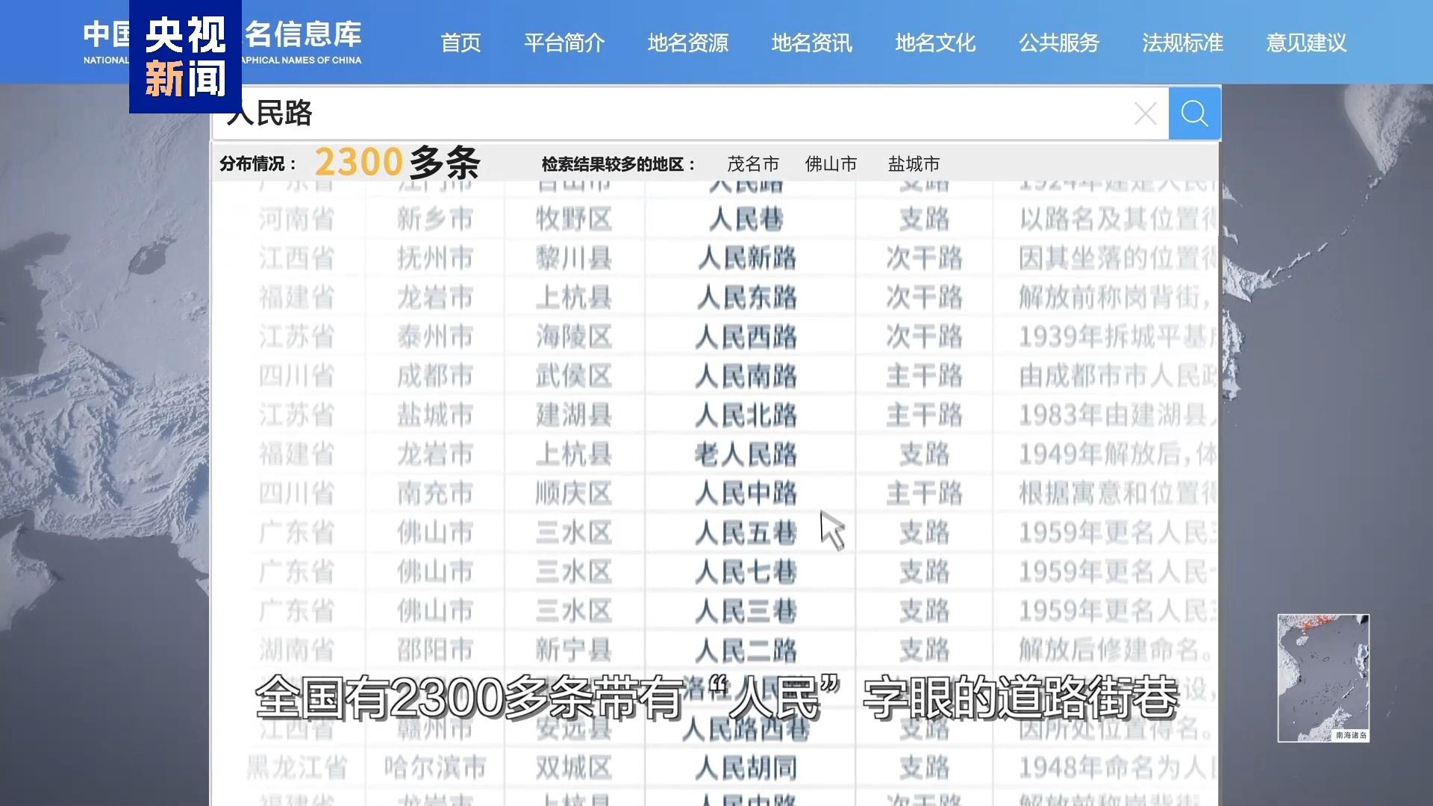Click the 佛山市 region link
Screen dimensions: 1433x806
click(831, 164)
